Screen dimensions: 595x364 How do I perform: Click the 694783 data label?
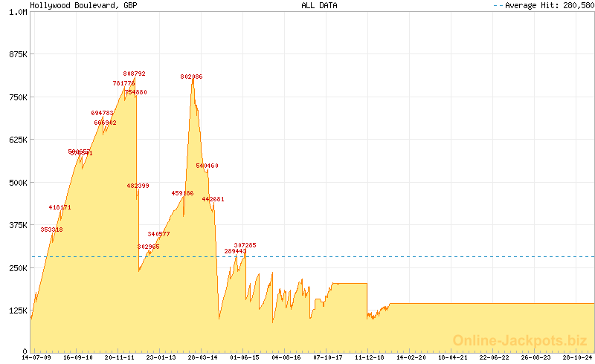click(x=102, y=114)
